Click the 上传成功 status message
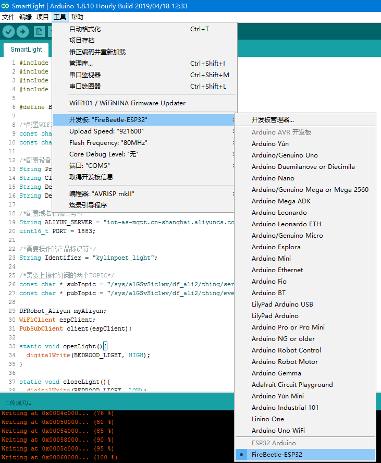This screenshot has height=463, width=381. coord(17,403)
